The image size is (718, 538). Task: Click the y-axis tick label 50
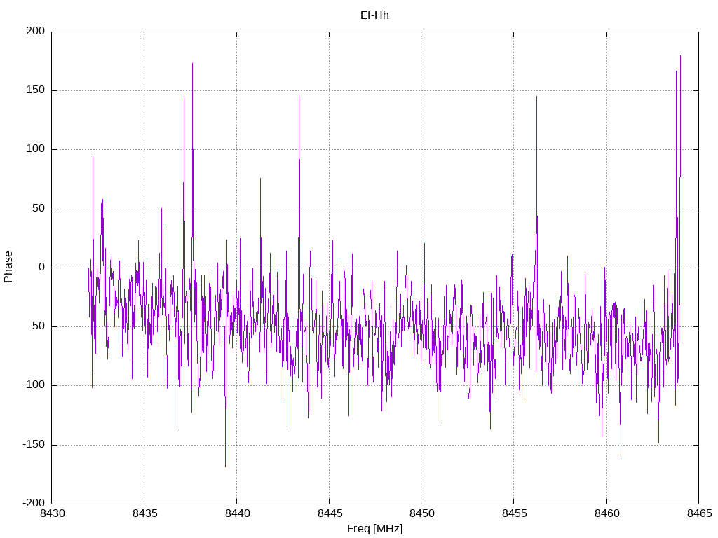(39, 208)
